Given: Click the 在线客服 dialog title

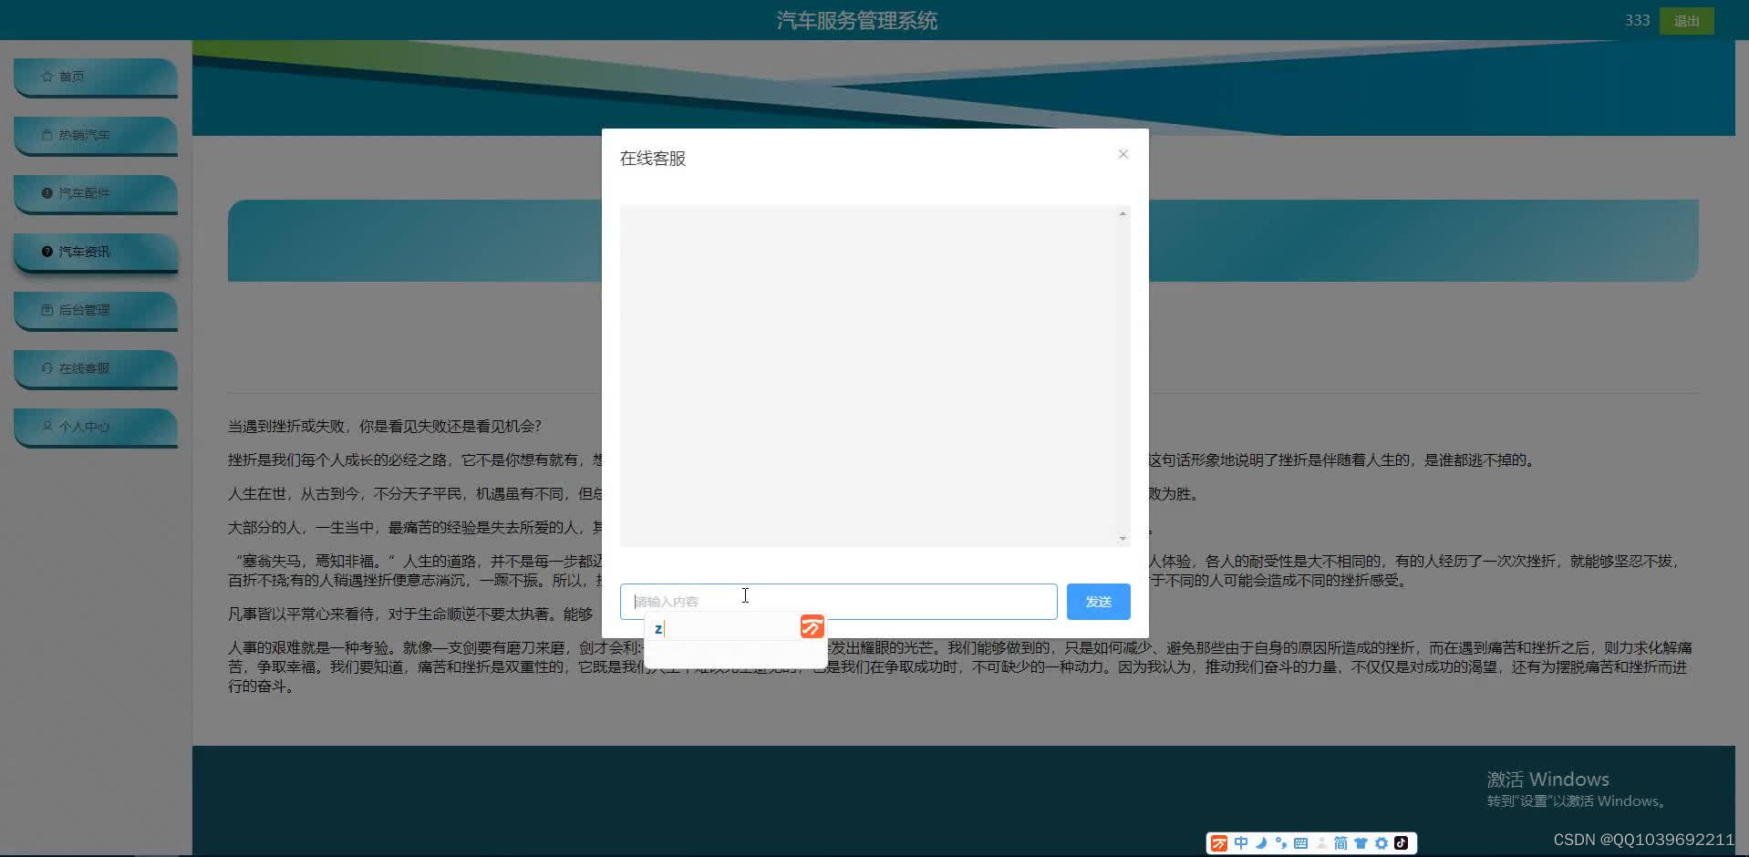Looking at the screenshot, I should tap(653, 159).
